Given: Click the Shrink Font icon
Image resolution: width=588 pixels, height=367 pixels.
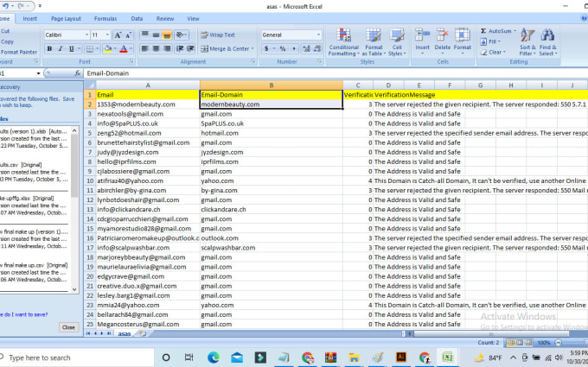Looking at the screenshot, I should tap(128, 35).
